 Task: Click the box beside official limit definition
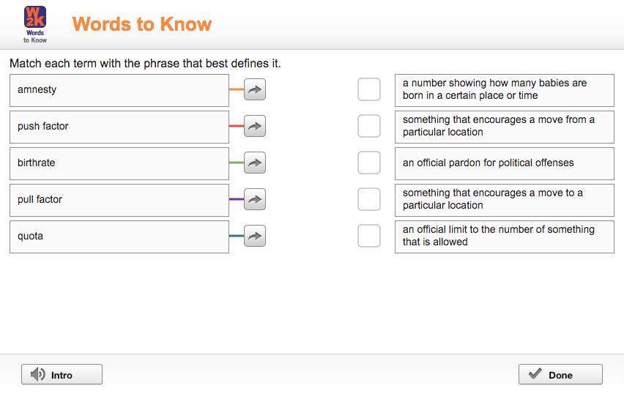(369, 236)
